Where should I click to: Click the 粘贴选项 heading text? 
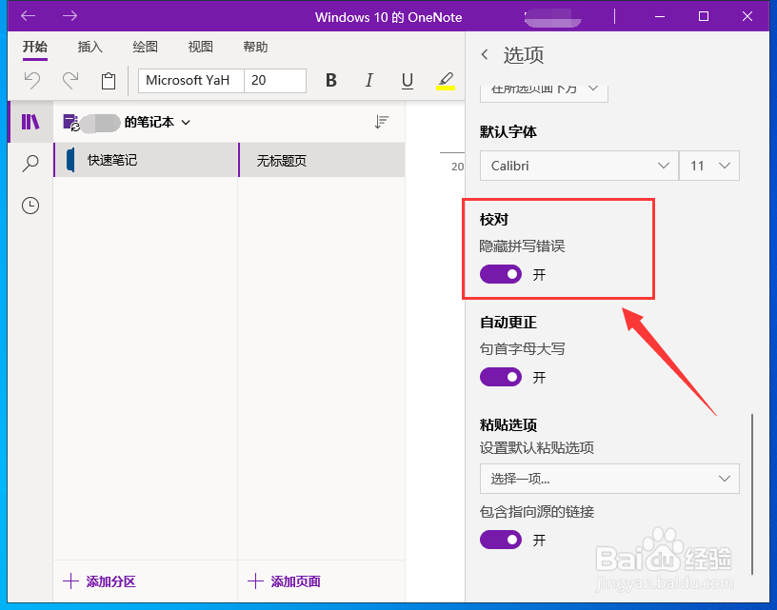click(x=508, y=424)
